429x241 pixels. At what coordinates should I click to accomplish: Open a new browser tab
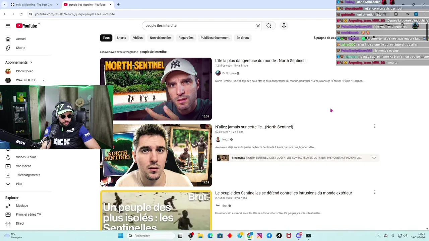click(x=118, y=5)
